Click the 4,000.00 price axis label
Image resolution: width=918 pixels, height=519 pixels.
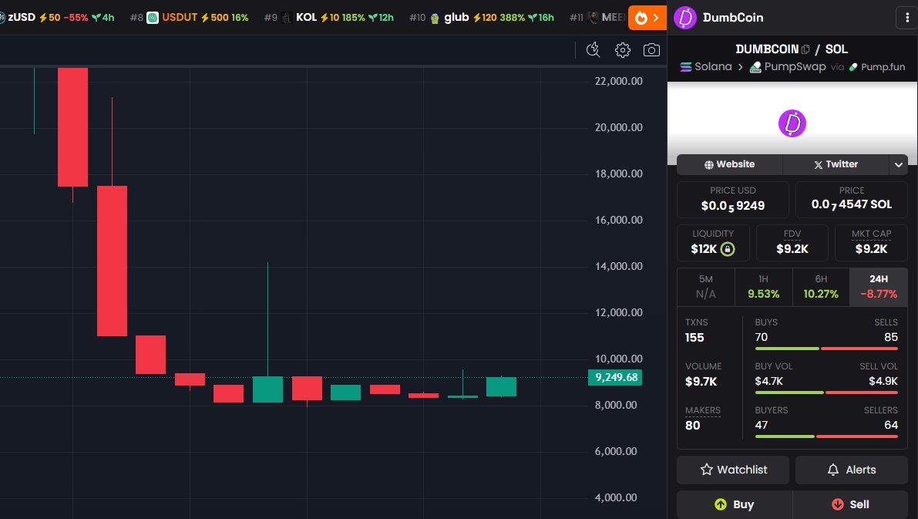[x=615, y=497]
